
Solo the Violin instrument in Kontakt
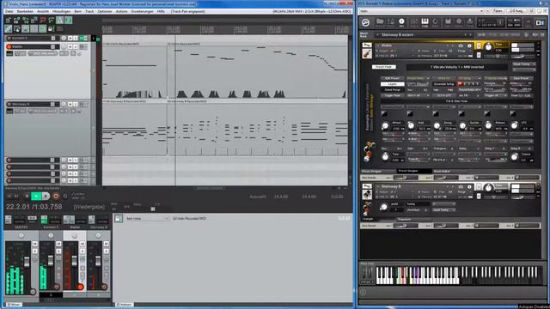(479, 45)
